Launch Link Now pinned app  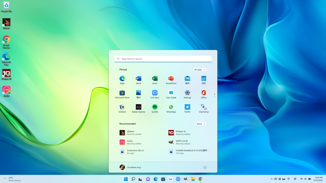click(155, 94)
